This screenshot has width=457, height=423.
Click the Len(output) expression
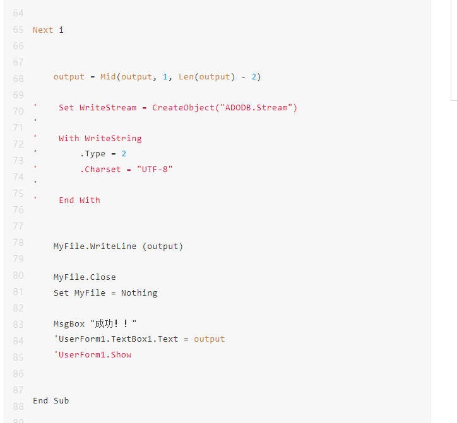pos(206,77)
